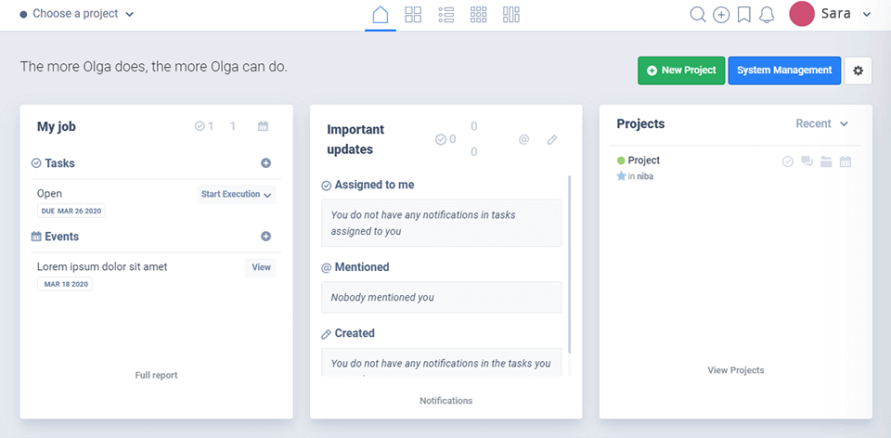This screenshot has height=438, width=891.
Task: Expand the Choose a project dropdown
Action: coord(77,14)
